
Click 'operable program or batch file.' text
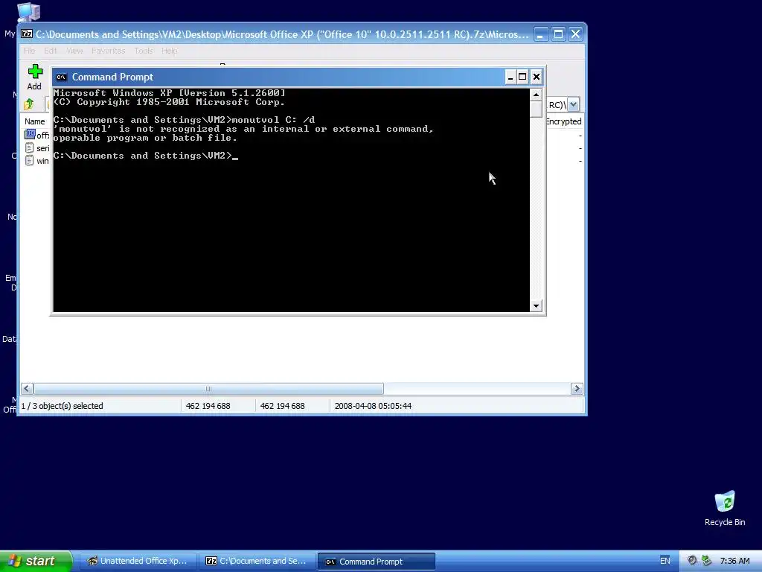[145, 138]
